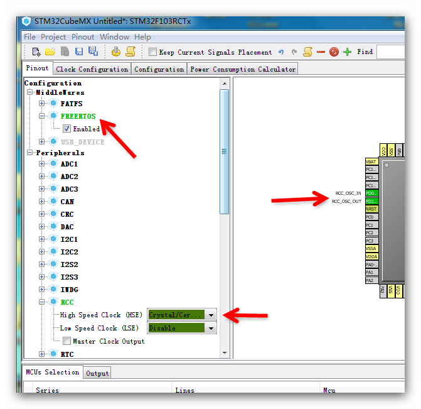Click the scroll icon next to the gear icon

131,52
